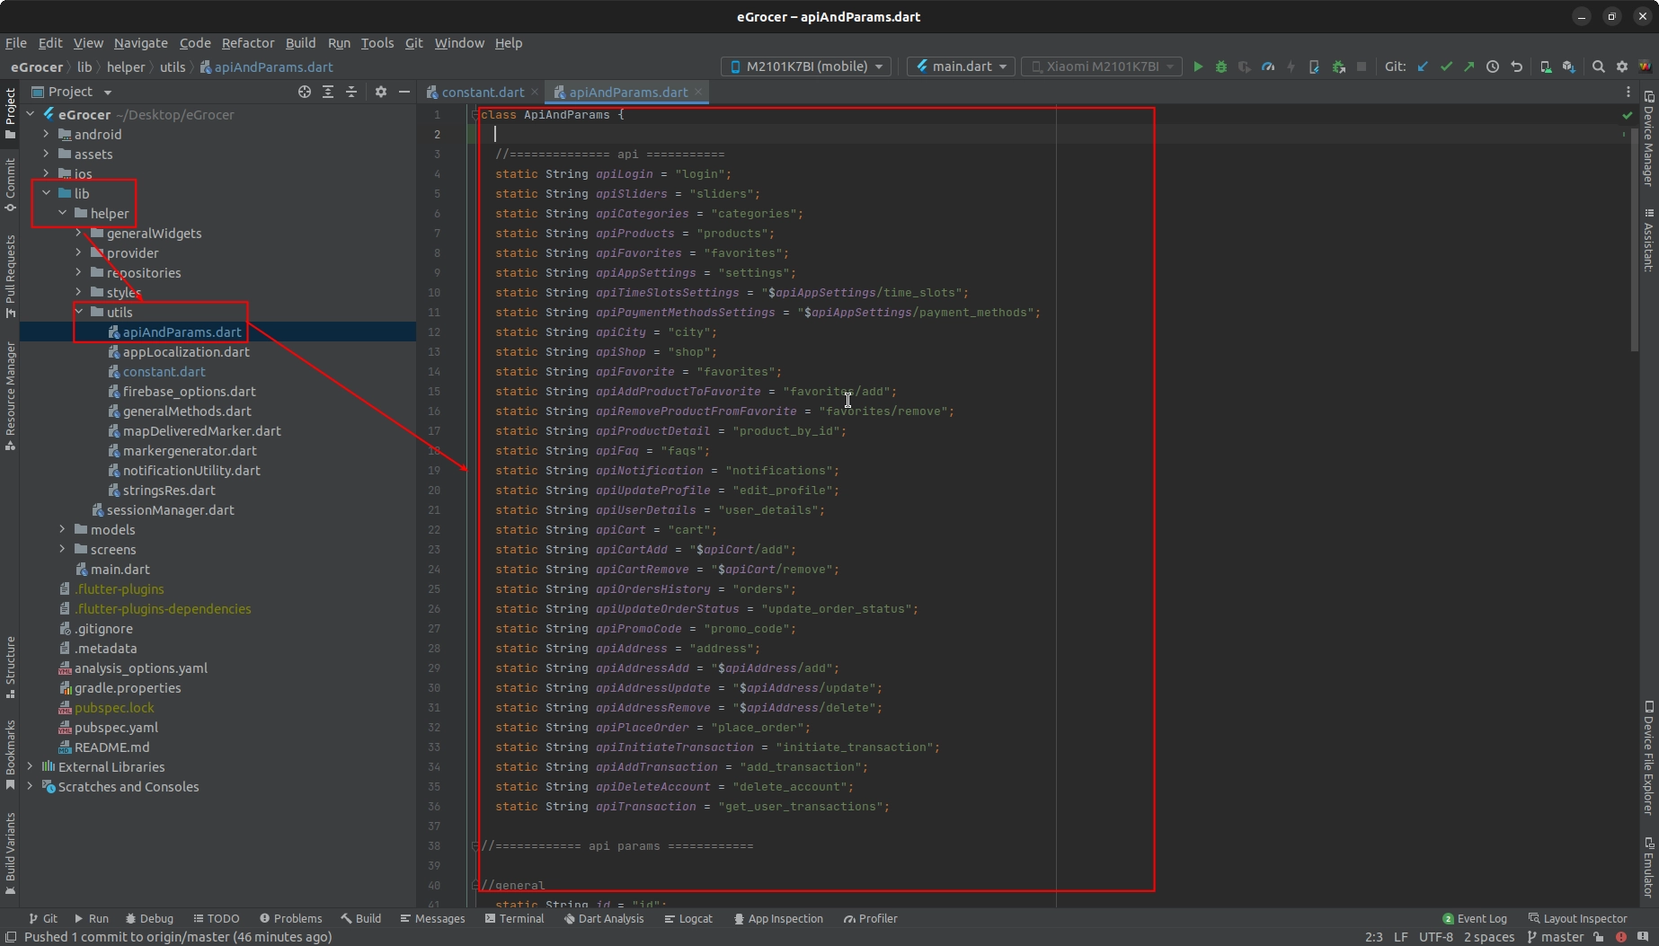This screenshot has width=1659, height=946.
Task: Open SDK Manager icon in top toolbar
Action: (x=1569, y=66)
